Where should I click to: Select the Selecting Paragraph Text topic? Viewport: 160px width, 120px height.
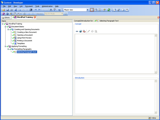coord(27,52)
